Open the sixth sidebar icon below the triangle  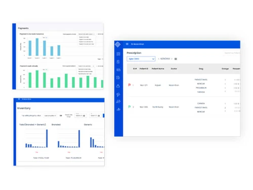[x=118, y=94]
